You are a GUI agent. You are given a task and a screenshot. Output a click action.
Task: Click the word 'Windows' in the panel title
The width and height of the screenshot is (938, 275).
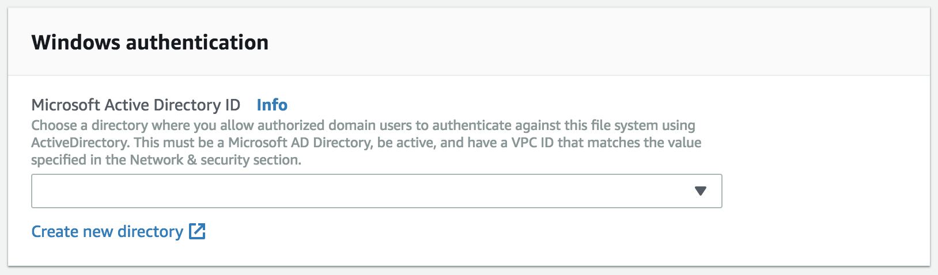coord(76,43)
